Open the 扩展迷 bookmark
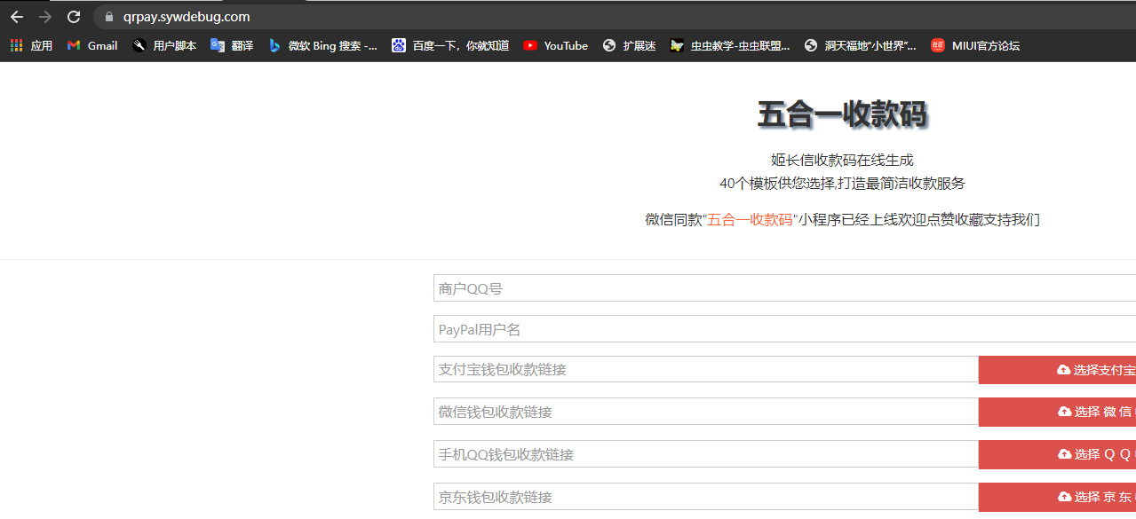 [629, 45]
